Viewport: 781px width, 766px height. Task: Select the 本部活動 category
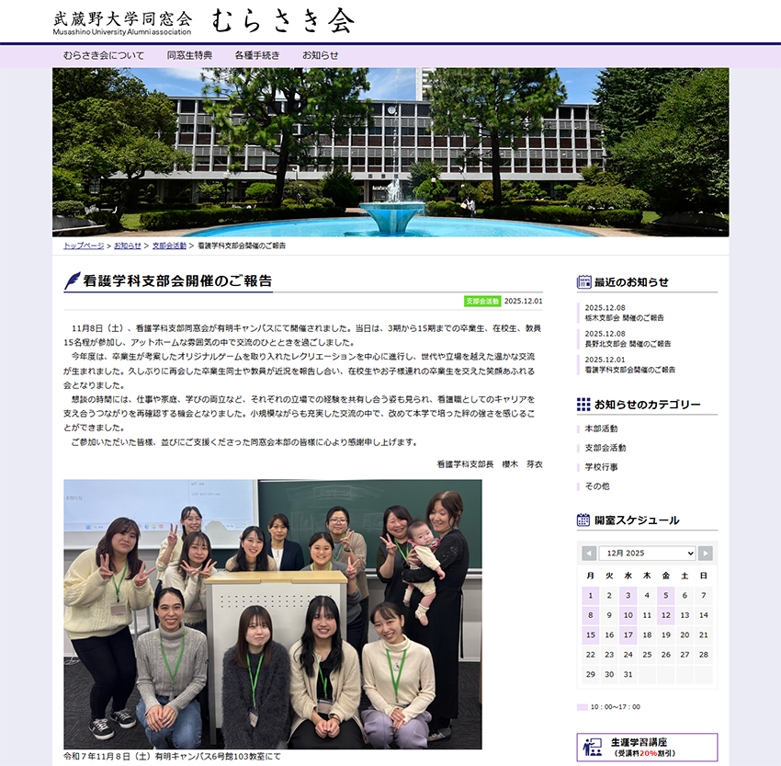pyautogui.click(x=601, y=429)
